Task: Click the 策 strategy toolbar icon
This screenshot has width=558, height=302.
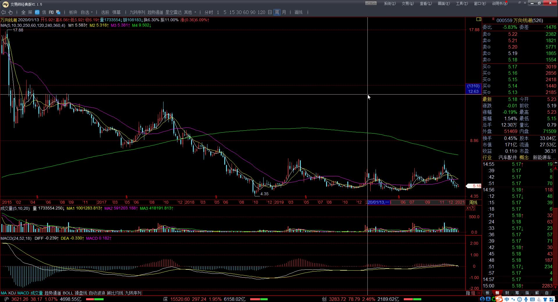Action: (30, 12)
